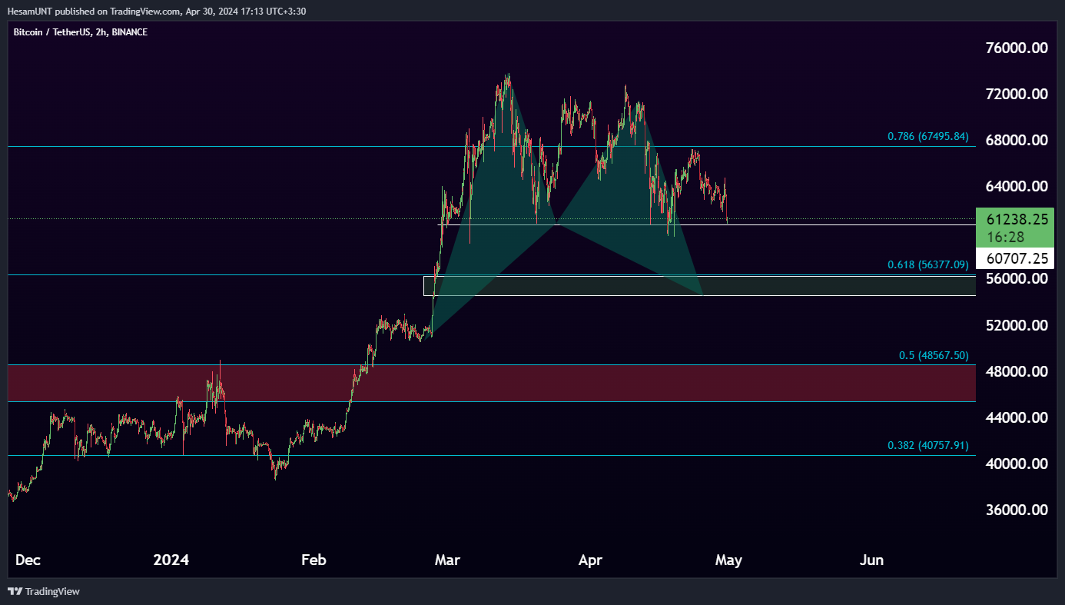Click the Mar label on time axis
The width and height of the screenshot is (1065, 605).
click(447, 560)
